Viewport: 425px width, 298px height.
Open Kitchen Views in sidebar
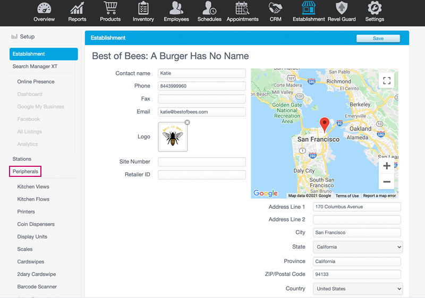point(33,187)
